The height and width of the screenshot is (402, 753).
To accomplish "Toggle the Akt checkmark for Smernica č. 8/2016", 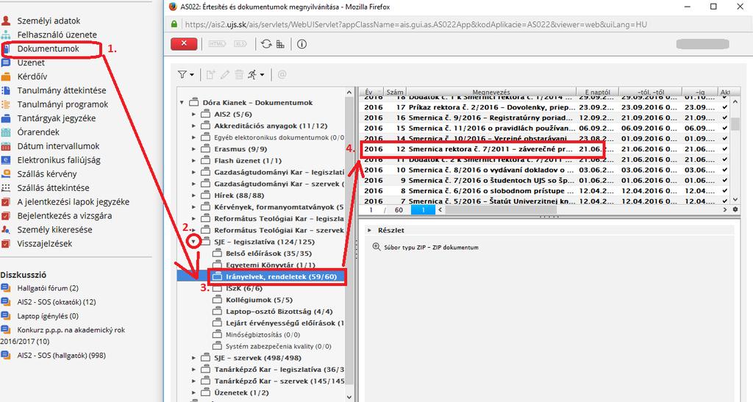I will tap(724, 171).
